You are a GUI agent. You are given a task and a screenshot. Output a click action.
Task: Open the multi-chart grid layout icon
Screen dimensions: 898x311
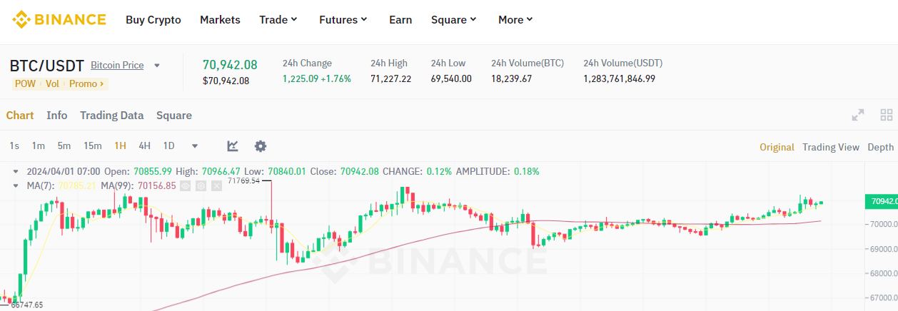click(887, 115)
